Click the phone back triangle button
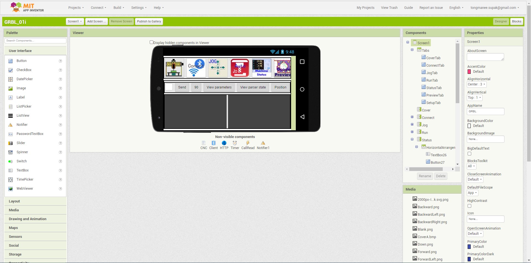 (x=302, y=117)
